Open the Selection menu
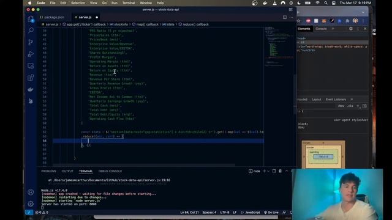The image size is (392, 220). (78, 3)
